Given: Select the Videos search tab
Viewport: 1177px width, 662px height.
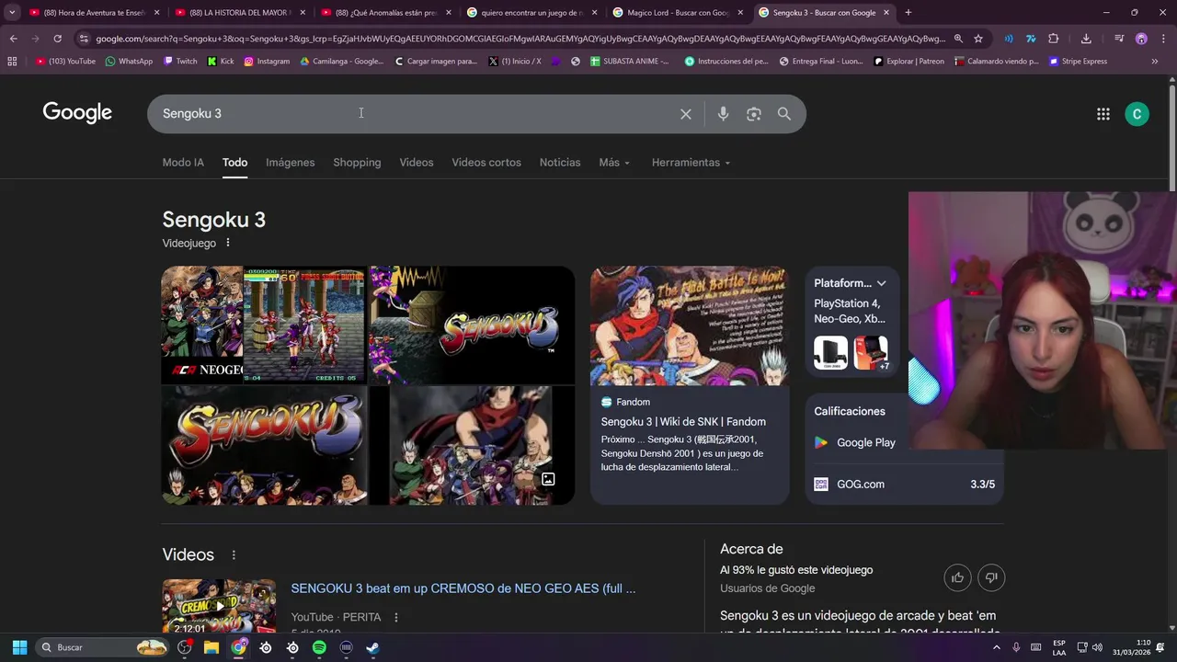Looking at the screenshot, I should [x=417, y=163].
